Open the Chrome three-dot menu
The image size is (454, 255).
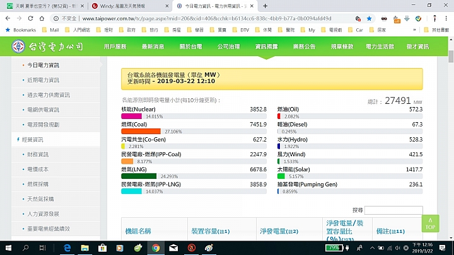pos(446,18)
